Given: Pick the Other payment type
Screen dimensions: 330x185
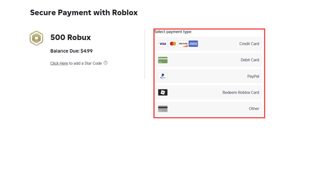Looking at the screenshot, I should [x=209, y=109].
